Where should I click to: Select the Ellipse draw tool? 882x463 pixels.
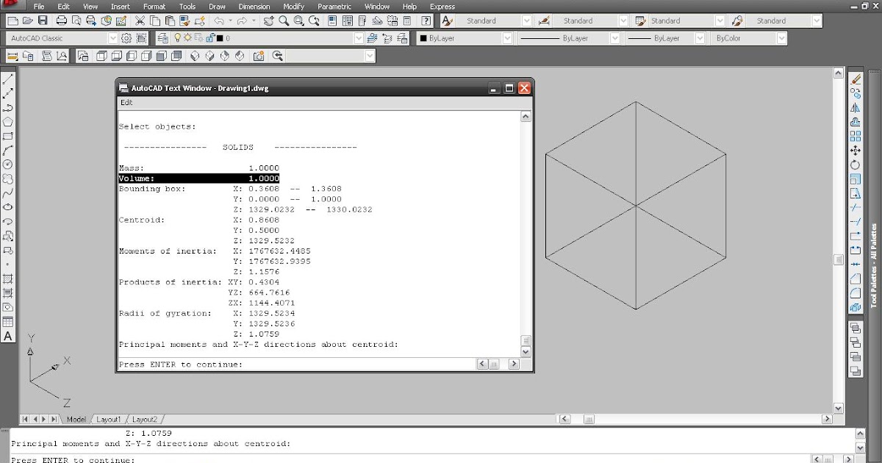tap(8, 208)
